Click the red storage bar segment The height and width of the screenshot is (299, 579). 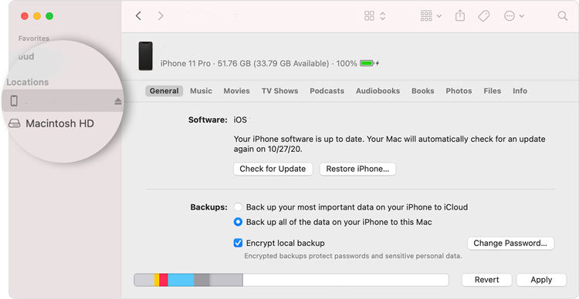point(164,280)
